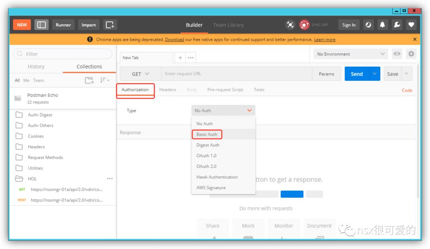Click the Download link in the banner
The width and height of the screenshot is (430, 249).
click(x=174, y=39)
